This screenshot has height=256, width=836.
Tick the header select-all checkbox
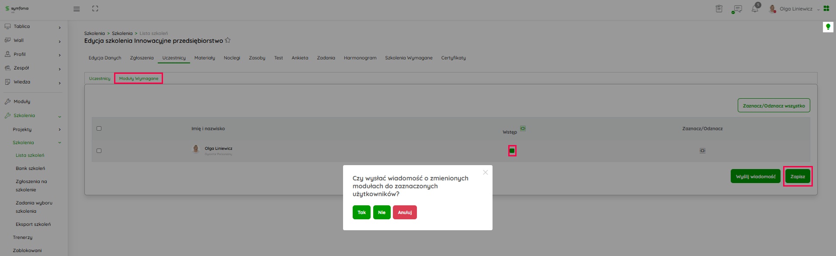tap(99, 128)
